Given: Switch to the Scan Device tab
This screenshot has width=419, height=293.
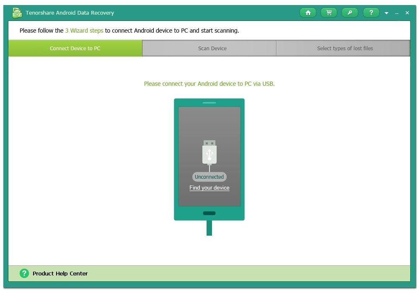Looking at the screenshot, I should [x=212, y=48].
